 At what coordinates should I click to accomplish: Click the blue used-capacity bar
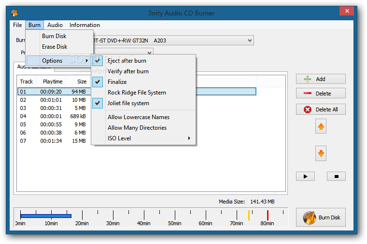46,216
